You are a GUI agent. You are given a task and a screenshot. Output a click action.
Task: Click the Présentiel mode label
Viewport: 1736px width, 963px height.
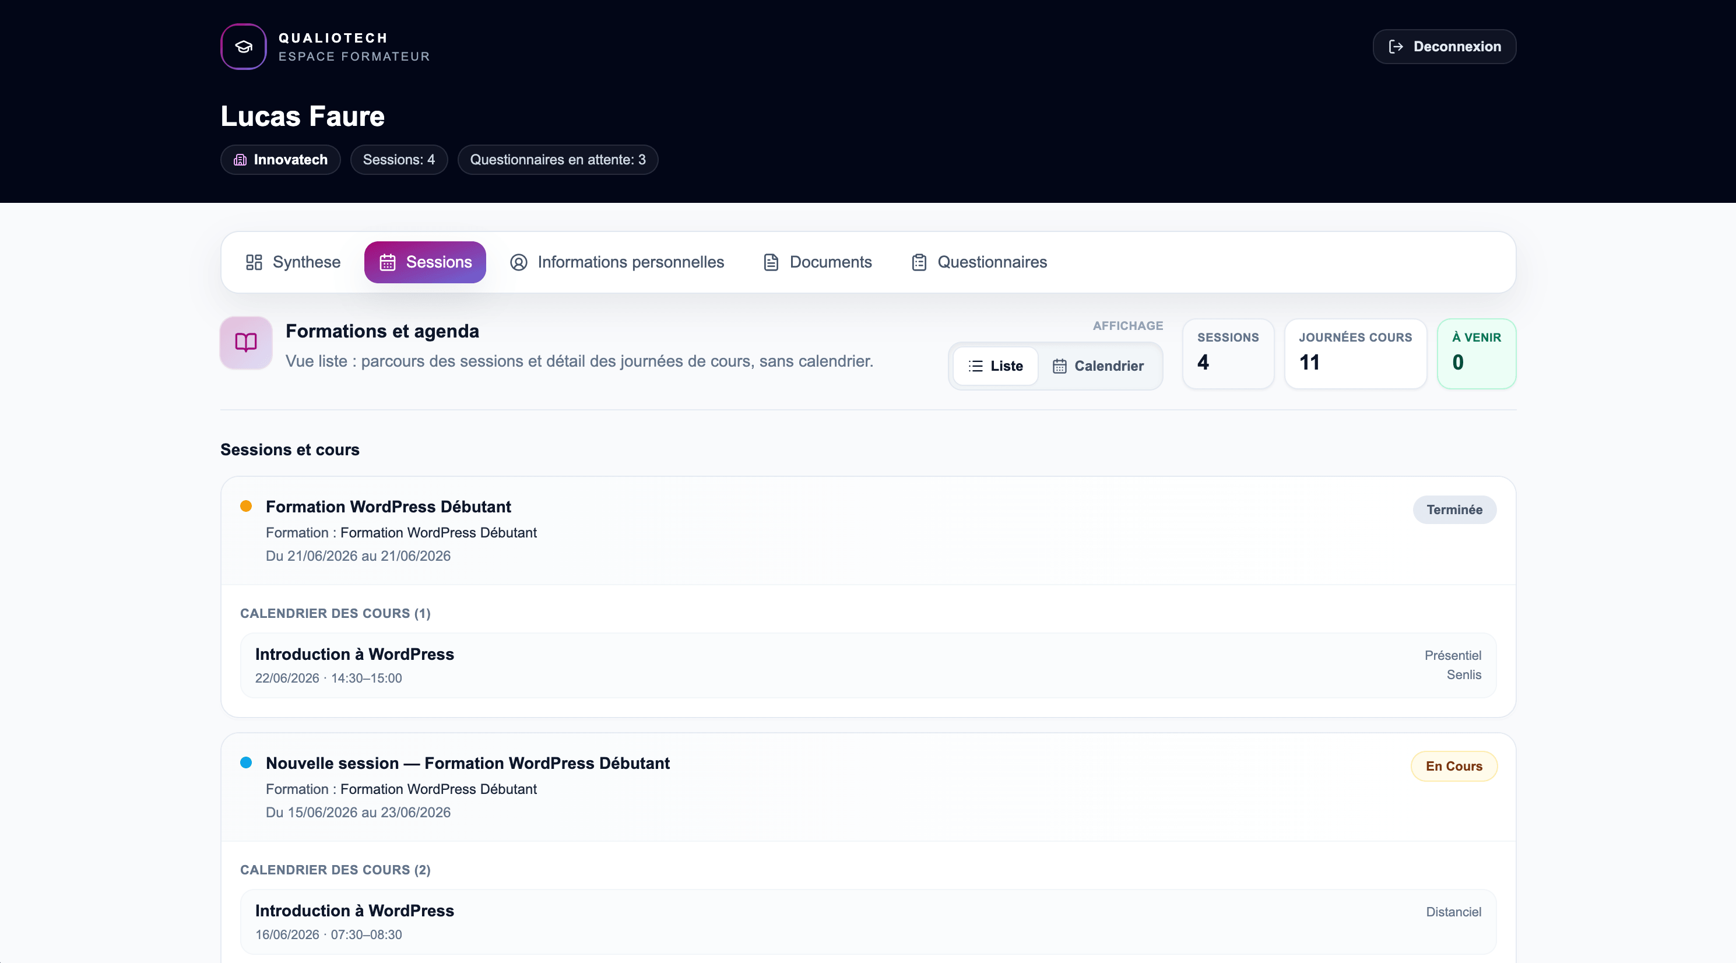click(1453, 655)
